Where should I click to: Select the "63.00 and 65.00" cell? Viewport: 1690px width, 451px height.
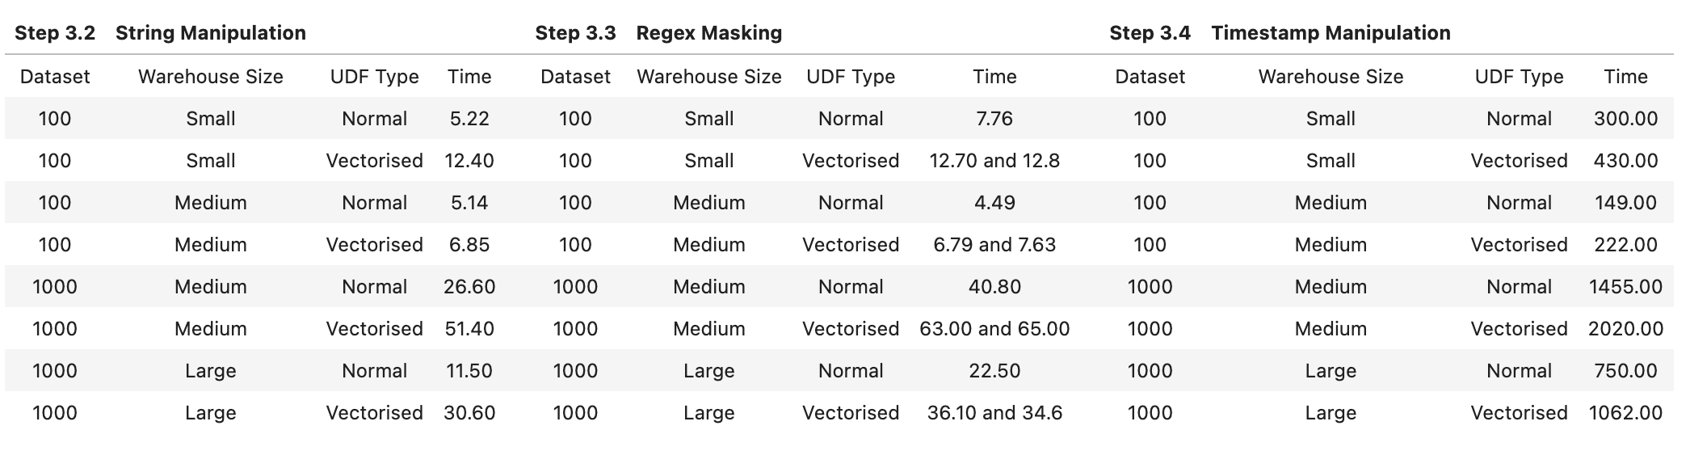click(x=994, y=329)
